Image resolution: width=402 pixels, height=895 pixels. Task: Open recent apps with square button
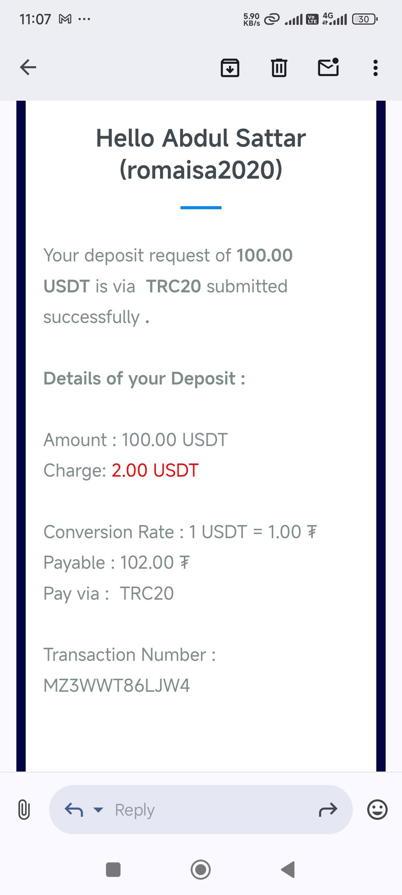[113, 869]
